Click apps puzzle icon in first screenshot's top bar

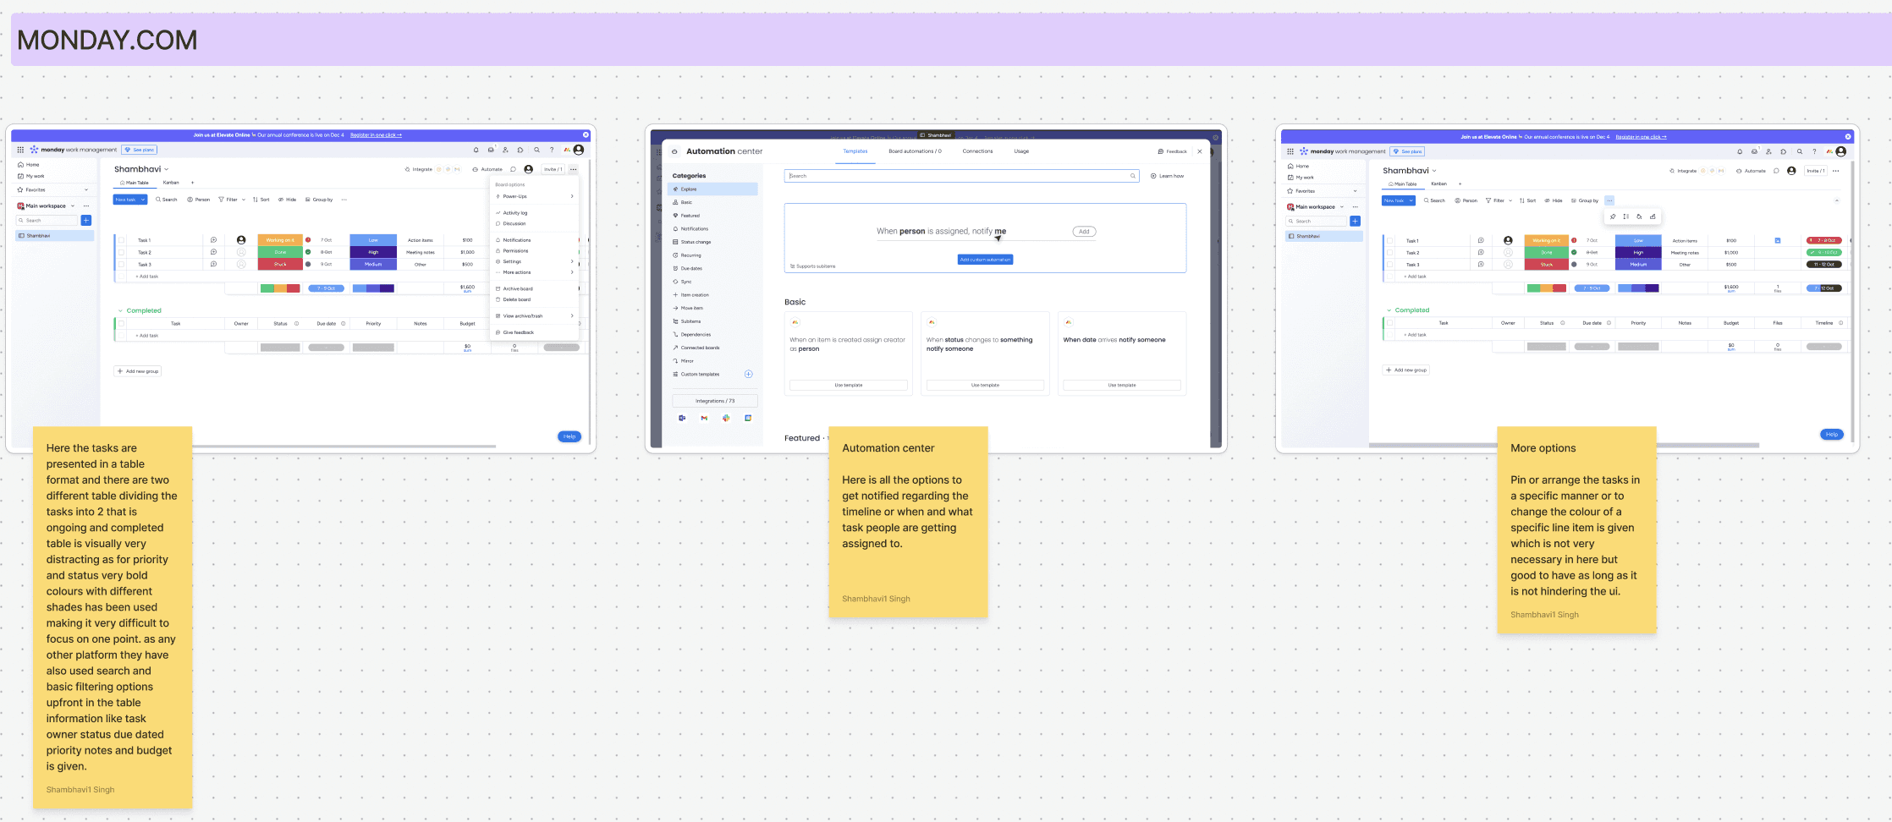pyautogui.click(x=520, y=150)
